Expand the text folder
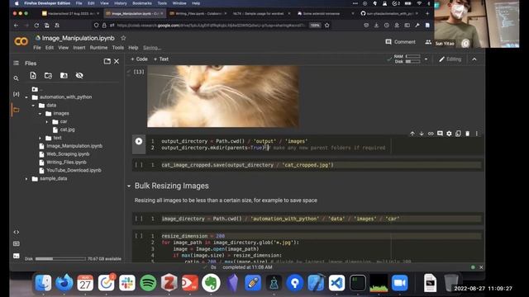Viewport: 529px width, 297px height. 40,138
